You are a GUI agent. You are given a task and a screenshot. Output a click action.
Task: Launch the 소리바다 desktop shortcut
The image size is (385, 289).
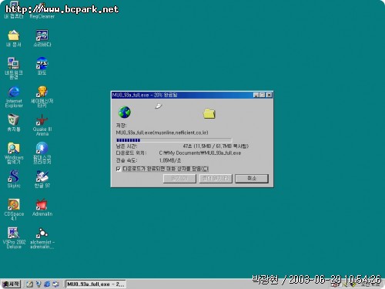click(42, 38)
